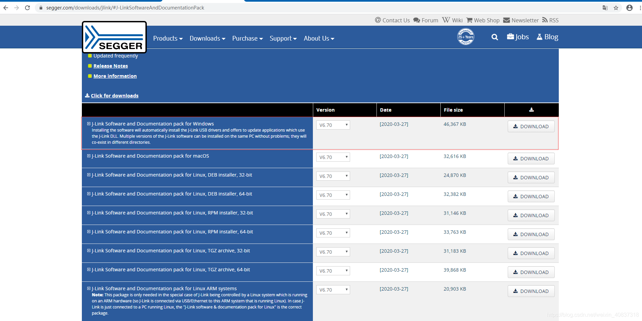
Task: Download the Linux RPM 32-bit installer
Action: pos(531,215)
